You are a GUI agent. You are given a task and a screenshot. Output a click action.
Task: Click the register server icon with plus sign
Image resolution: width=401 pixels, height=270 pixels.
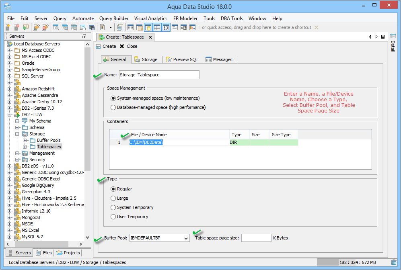(x=8, y=27)
